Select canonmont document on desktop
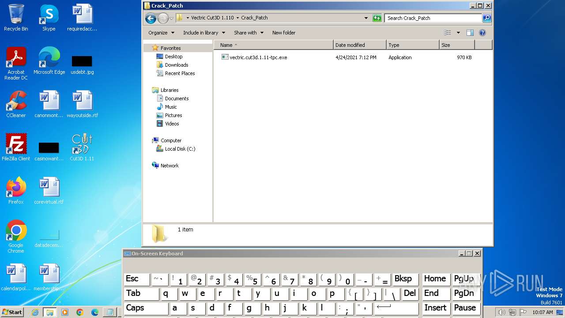 click(x=49, y=104)
